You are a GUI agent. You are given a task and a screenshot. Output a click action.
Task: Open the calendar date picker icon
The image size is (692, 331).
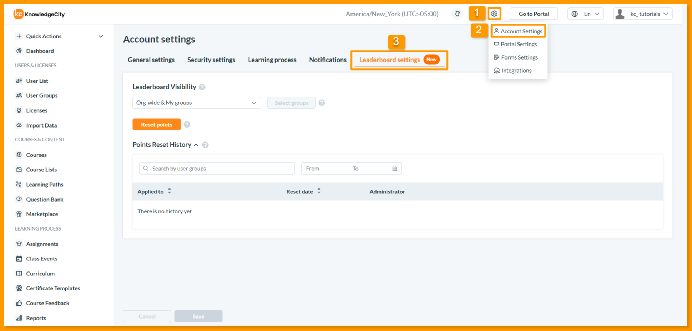click(395, 169)
